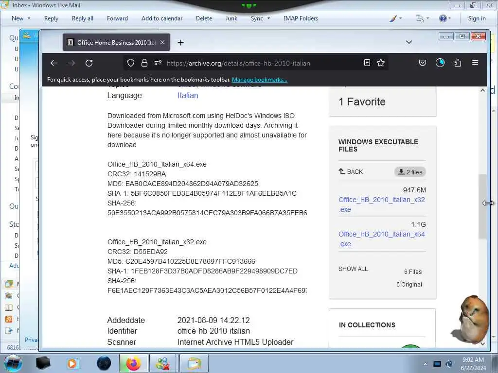
Task: Open the 6 Files listing
Action: [x=413, y=272]
